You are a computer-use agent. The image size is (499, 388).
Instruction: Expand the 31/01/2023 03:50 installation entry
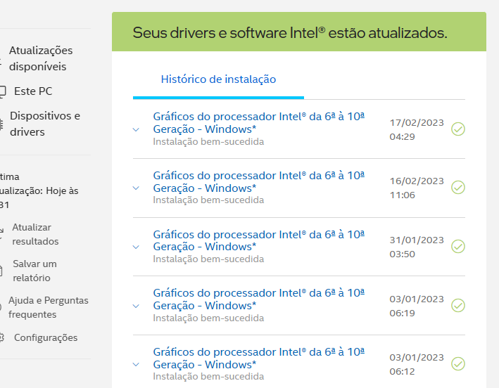136,247
